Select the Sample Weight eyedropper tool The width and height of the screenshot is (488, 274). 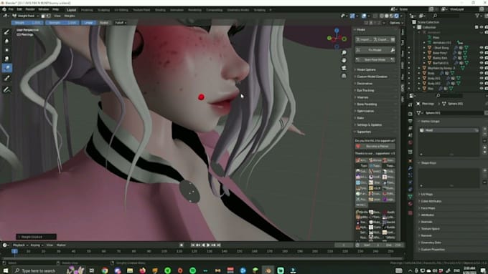point(7,78)
